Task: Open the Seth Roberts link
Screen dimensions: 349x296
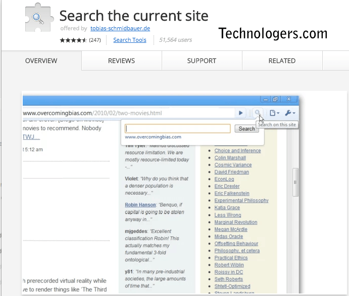Action: 229,279
